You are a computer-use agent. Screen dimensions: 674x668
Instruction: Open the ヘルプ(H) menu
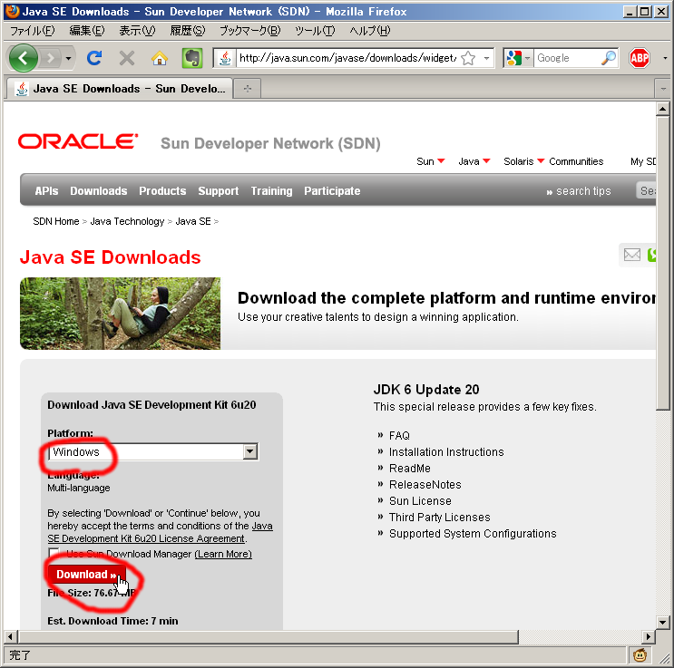point(370,31)
